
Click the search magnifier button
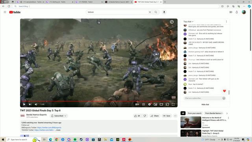(156, 12)
